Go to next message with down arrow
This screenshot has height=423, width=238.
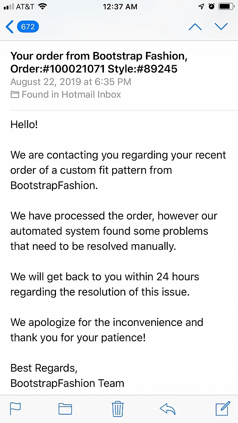[221, 27]
